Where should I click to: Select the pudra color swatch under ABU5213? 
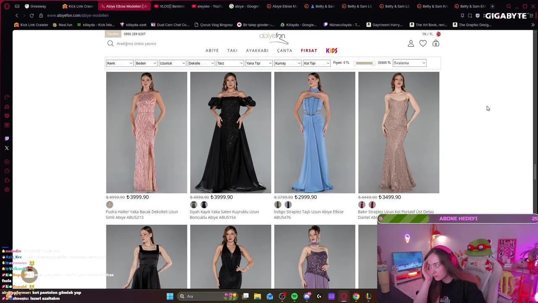(110, 205)
